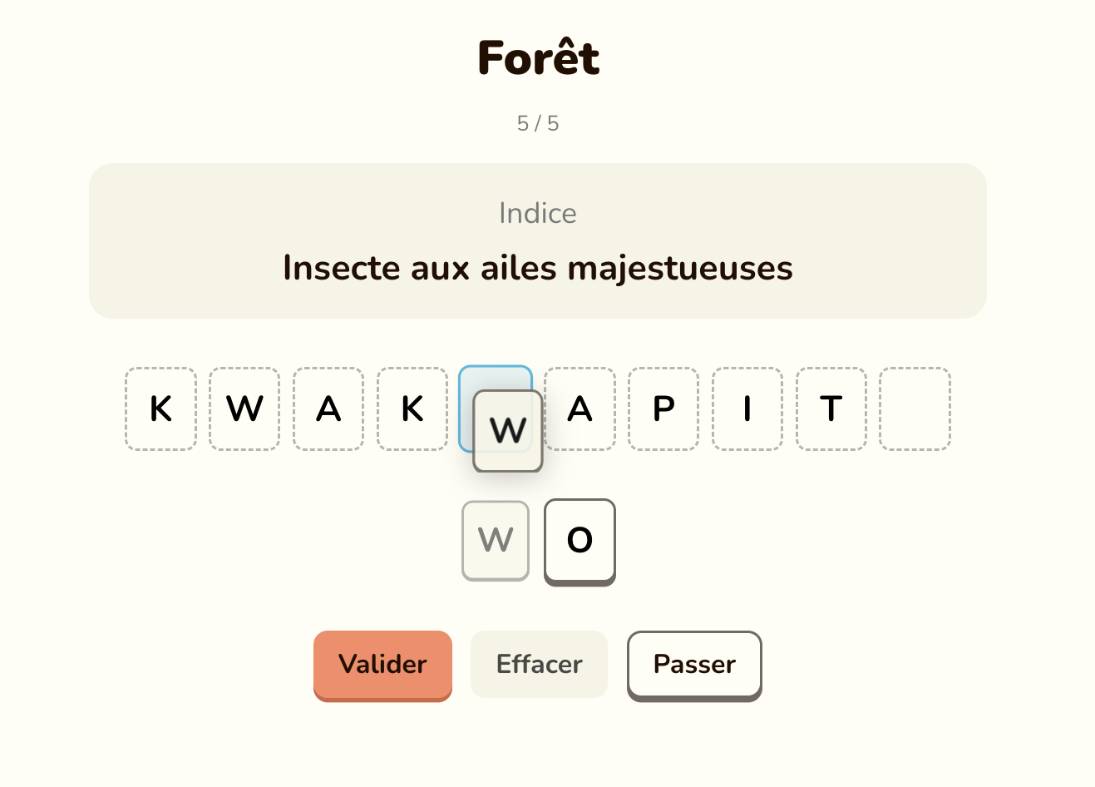1095x787 pixels.
Task: Click the hint text "Insecte aux ailes majestueuses"
Action: click(538, 268)
